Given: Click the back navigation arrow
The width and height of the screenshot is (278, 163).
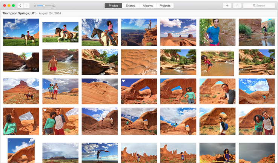Looking at the screenshot, I should tap(20, 6).
